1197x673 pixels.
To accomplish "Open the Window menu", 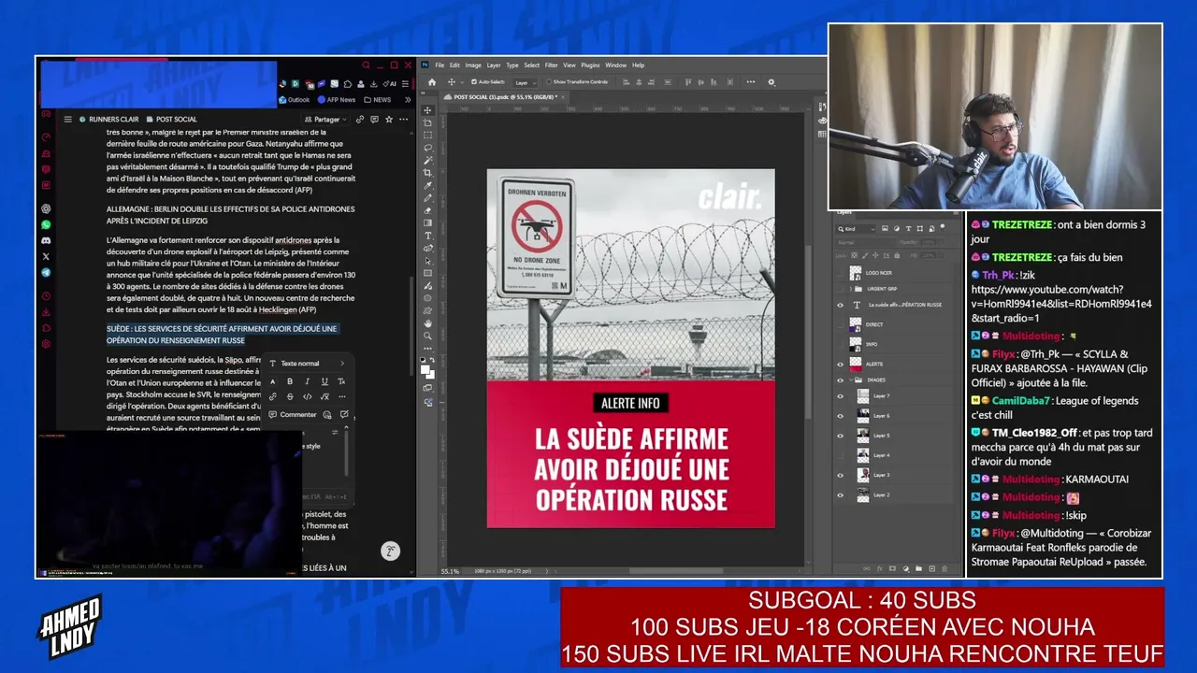I will point(615,65).
